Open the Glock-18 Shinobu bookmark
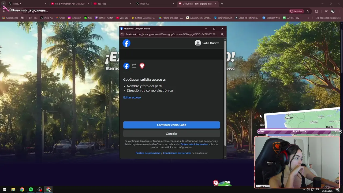This screenshot has width=343, height=193. click(x=247, y=18)
